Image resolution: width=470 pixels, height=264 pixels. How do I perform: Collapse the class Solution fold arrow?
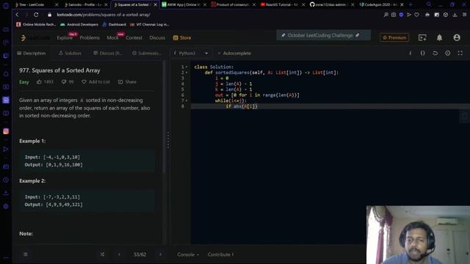point(187,67)
